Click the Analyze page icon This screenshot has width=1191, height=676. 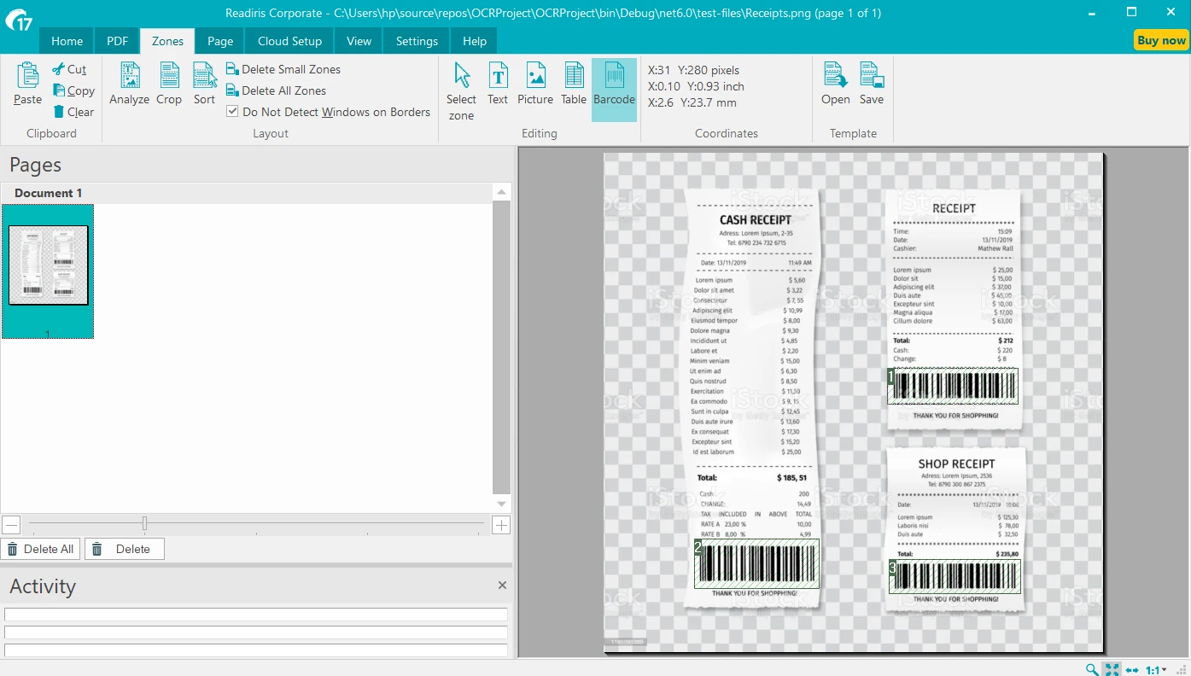pyautogui.click(x=129, y=84)
